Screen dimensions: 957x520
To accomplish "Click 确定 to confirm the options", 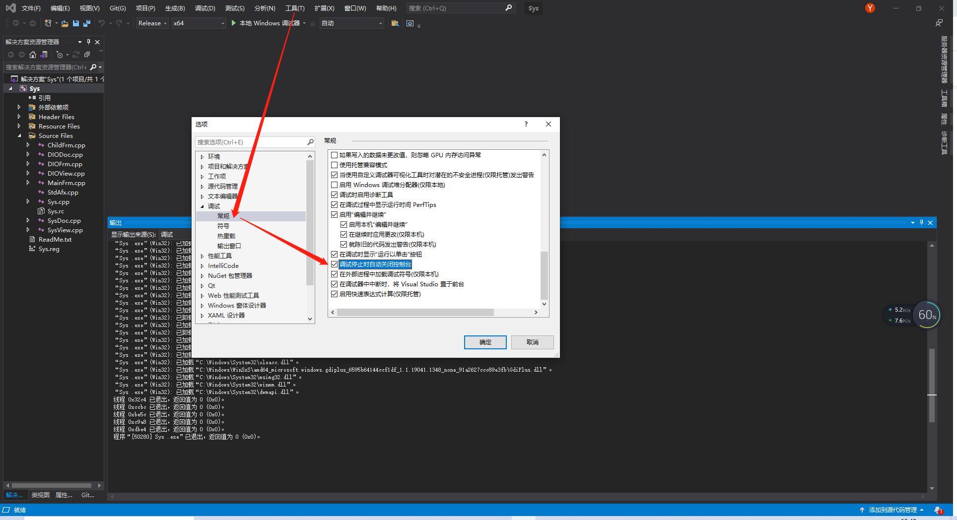I will pos(485,342).
